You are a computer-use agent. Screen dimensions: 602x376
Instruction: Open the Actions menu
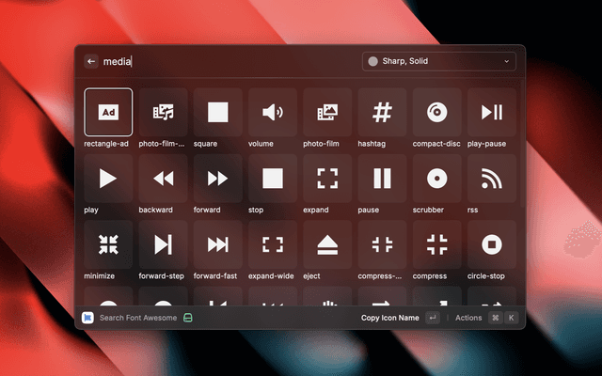(468, 318)
